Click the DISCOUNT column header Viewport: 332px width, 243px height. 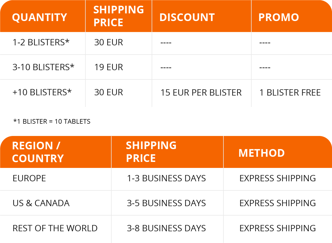[x=187, y=17]
